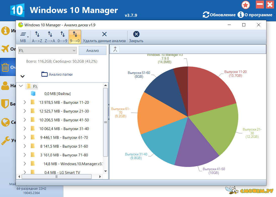Go up one level in chart
Screen dimensions: 276x197
point(115,49)
